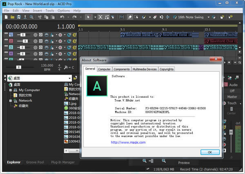Click the 5.1 marker on the timeline ruler
Viewport: 245px width, 174px height.
click(122, 29)
